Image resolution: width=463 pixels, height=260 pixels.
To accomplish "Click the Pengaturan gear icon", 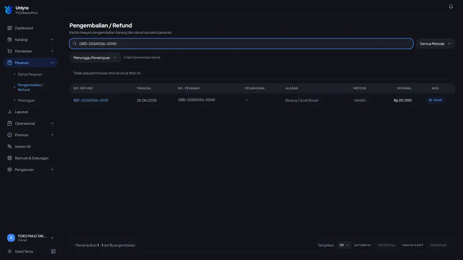I will [x=10, y=169].
